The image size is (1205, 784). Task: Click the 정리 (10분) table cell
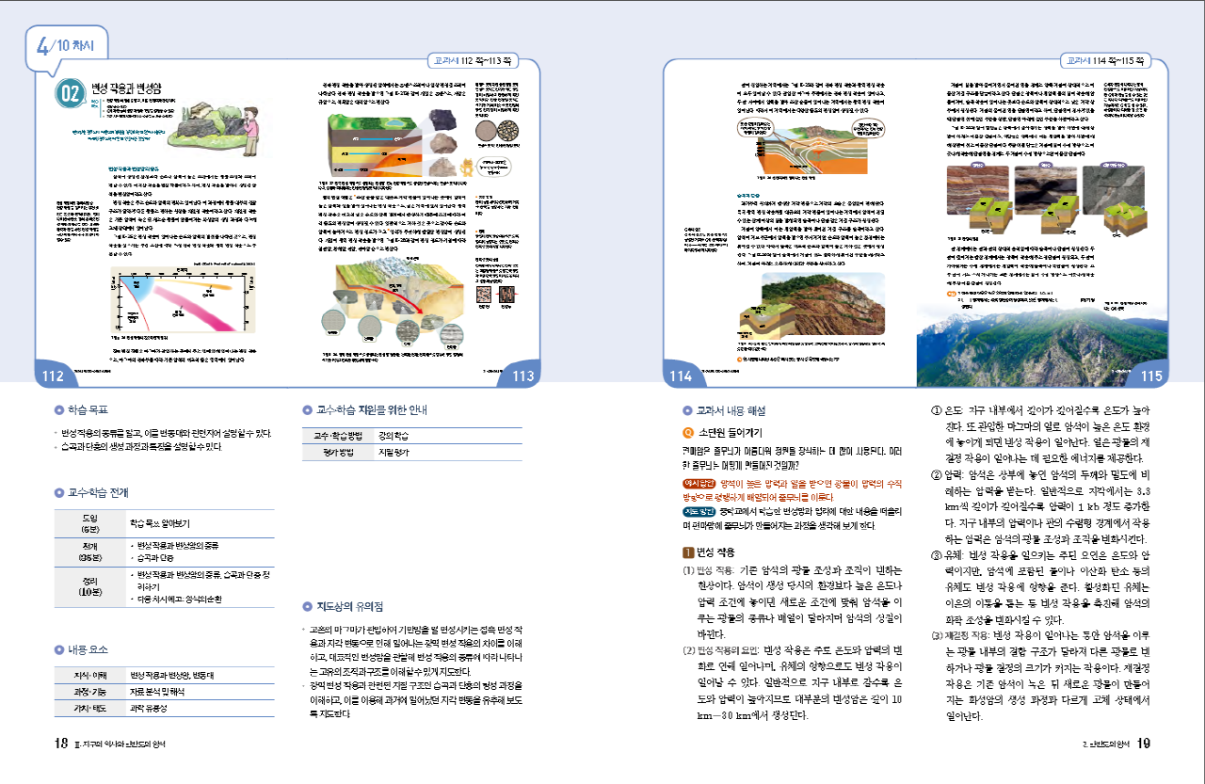(90, 585)
